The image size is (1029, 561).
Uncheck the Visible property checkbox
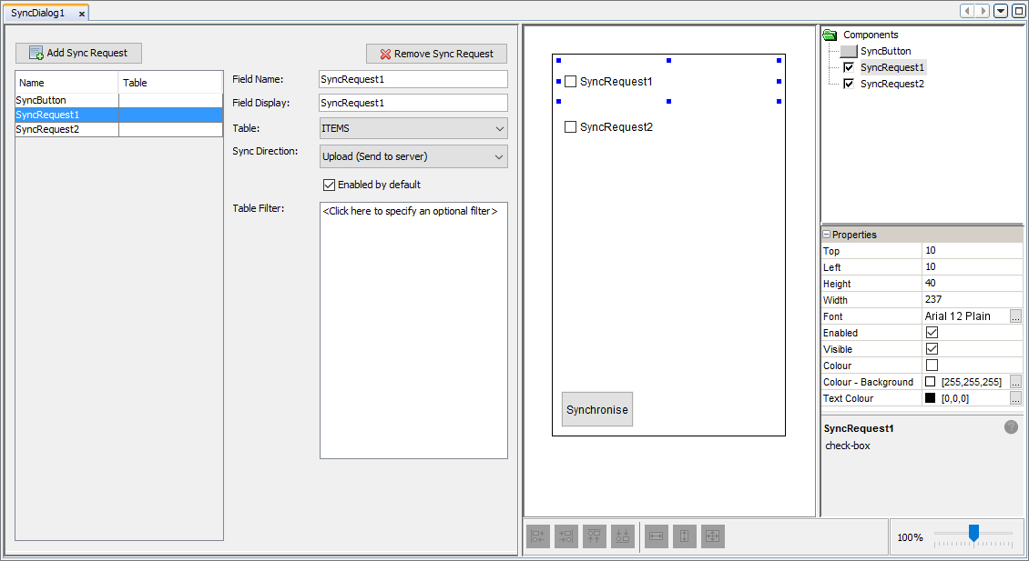point(932,349)
